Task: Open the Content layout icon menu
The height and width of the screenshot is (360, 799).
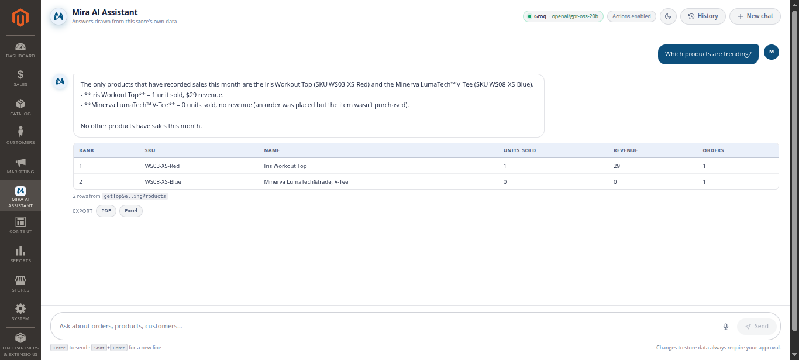Action: click(20, 225)
